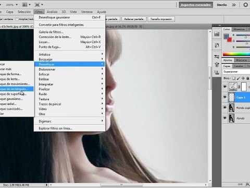Image resolution: width=250 pixels, height=188 pixels.
Task: Select the adjustment layer curves thumbnail
Action: [x=233, y=87]
